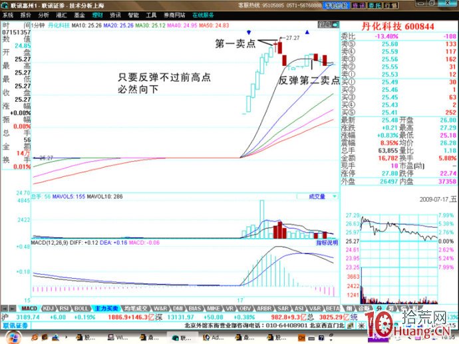
Task: Click the 信息 button above chart
Action: pyautogui.click(x=325, y=25)
